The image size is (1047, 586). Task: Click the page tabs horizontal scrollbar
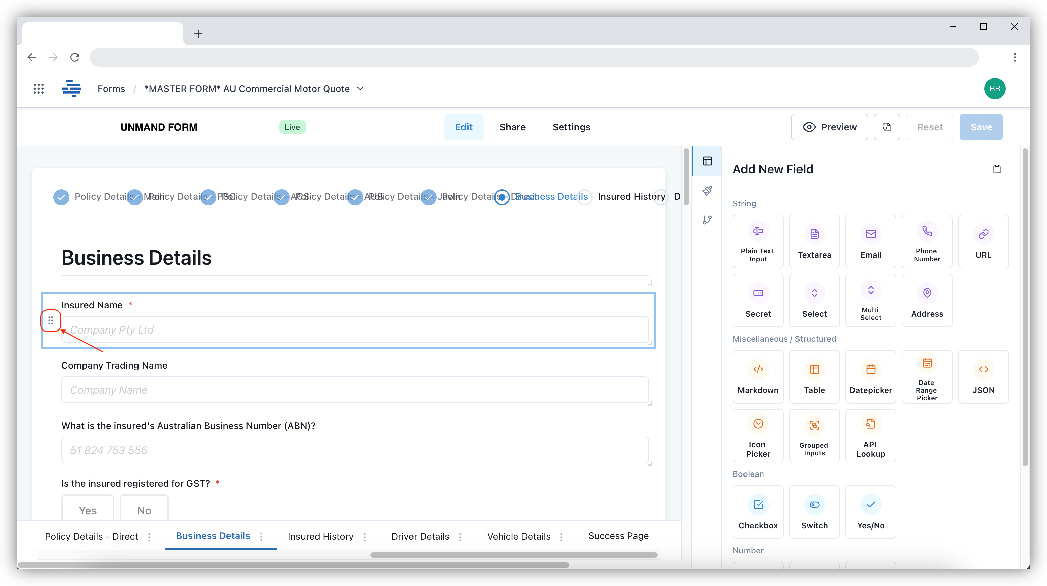click(513, 555)
